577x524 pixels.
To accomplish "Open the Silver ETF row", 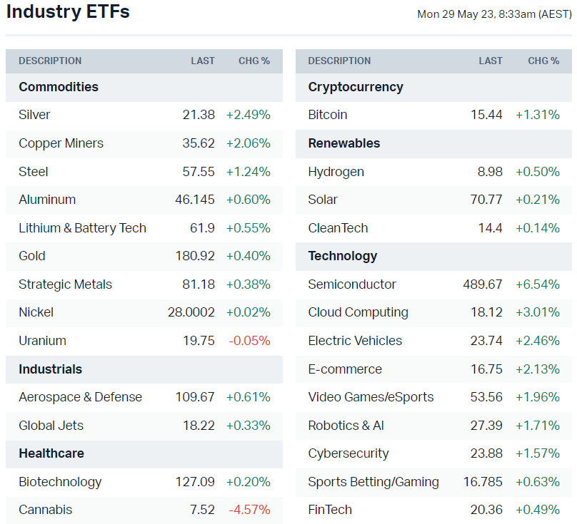I will tap(34, 115).
